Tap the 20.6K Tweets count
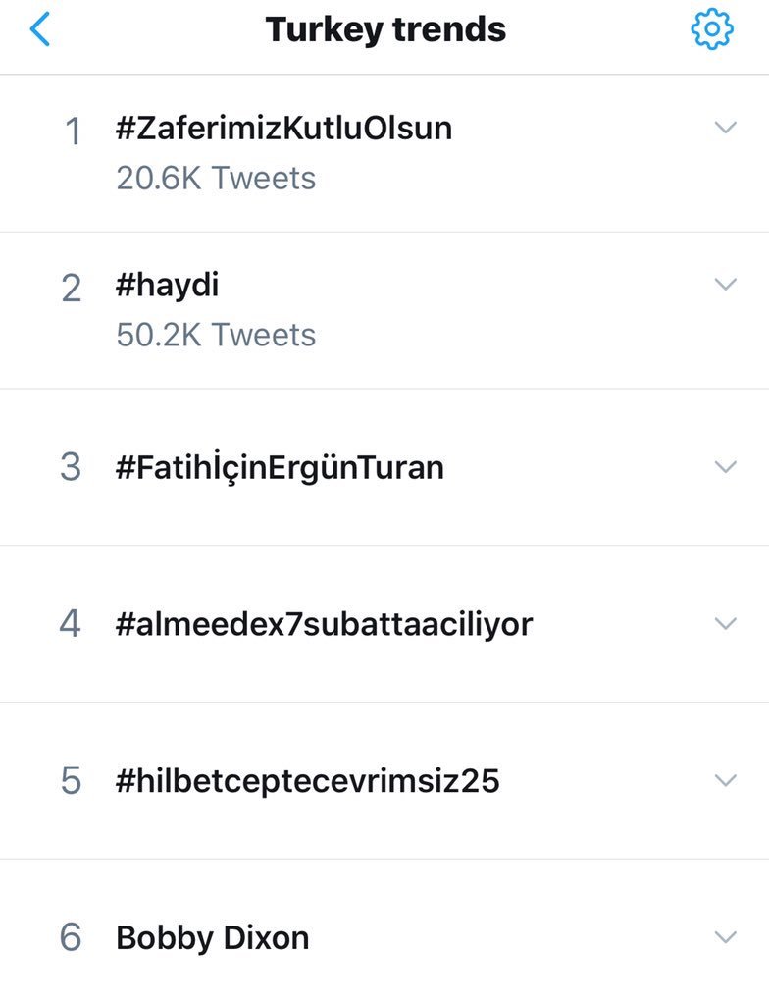 click(216, 179)
